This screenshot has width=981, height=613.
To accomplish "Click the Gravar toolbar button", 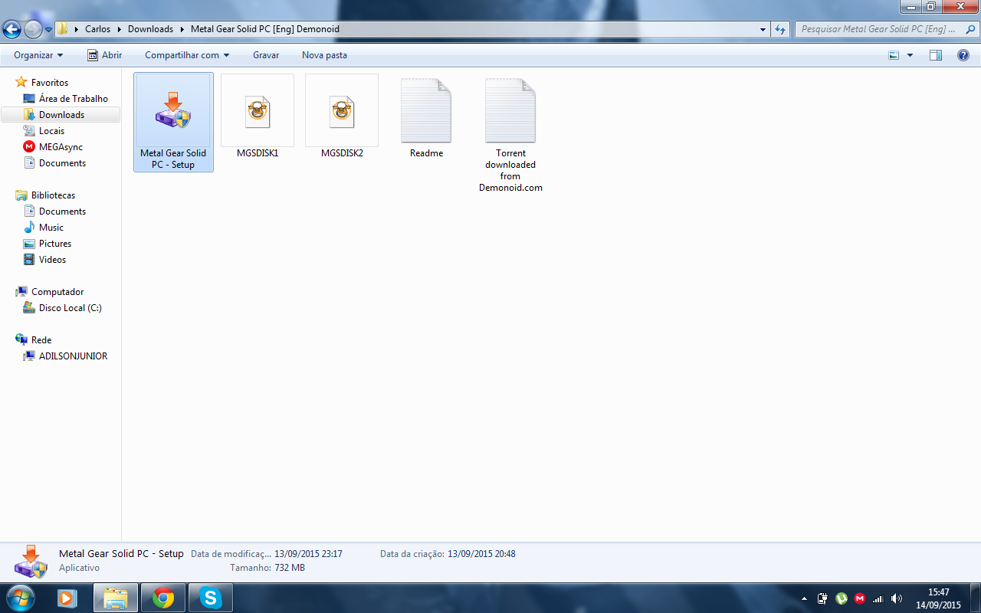I will 266,55.
